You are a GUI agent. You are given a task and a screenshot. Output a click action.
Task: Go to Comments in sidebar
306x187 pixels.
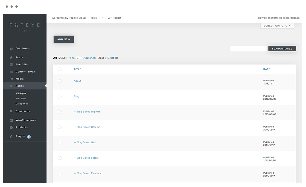click(23, 111)
